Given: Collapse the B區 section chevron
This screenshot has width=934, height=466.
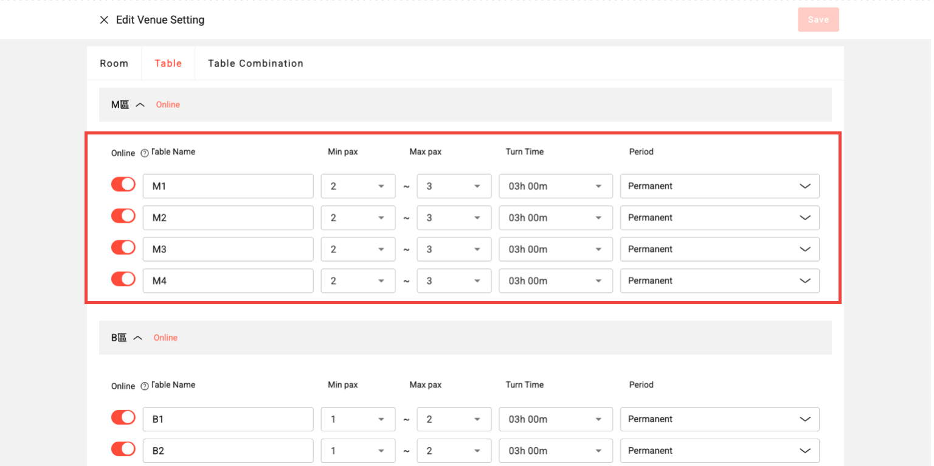Looking at the screenshot, I should coord(138,338).
